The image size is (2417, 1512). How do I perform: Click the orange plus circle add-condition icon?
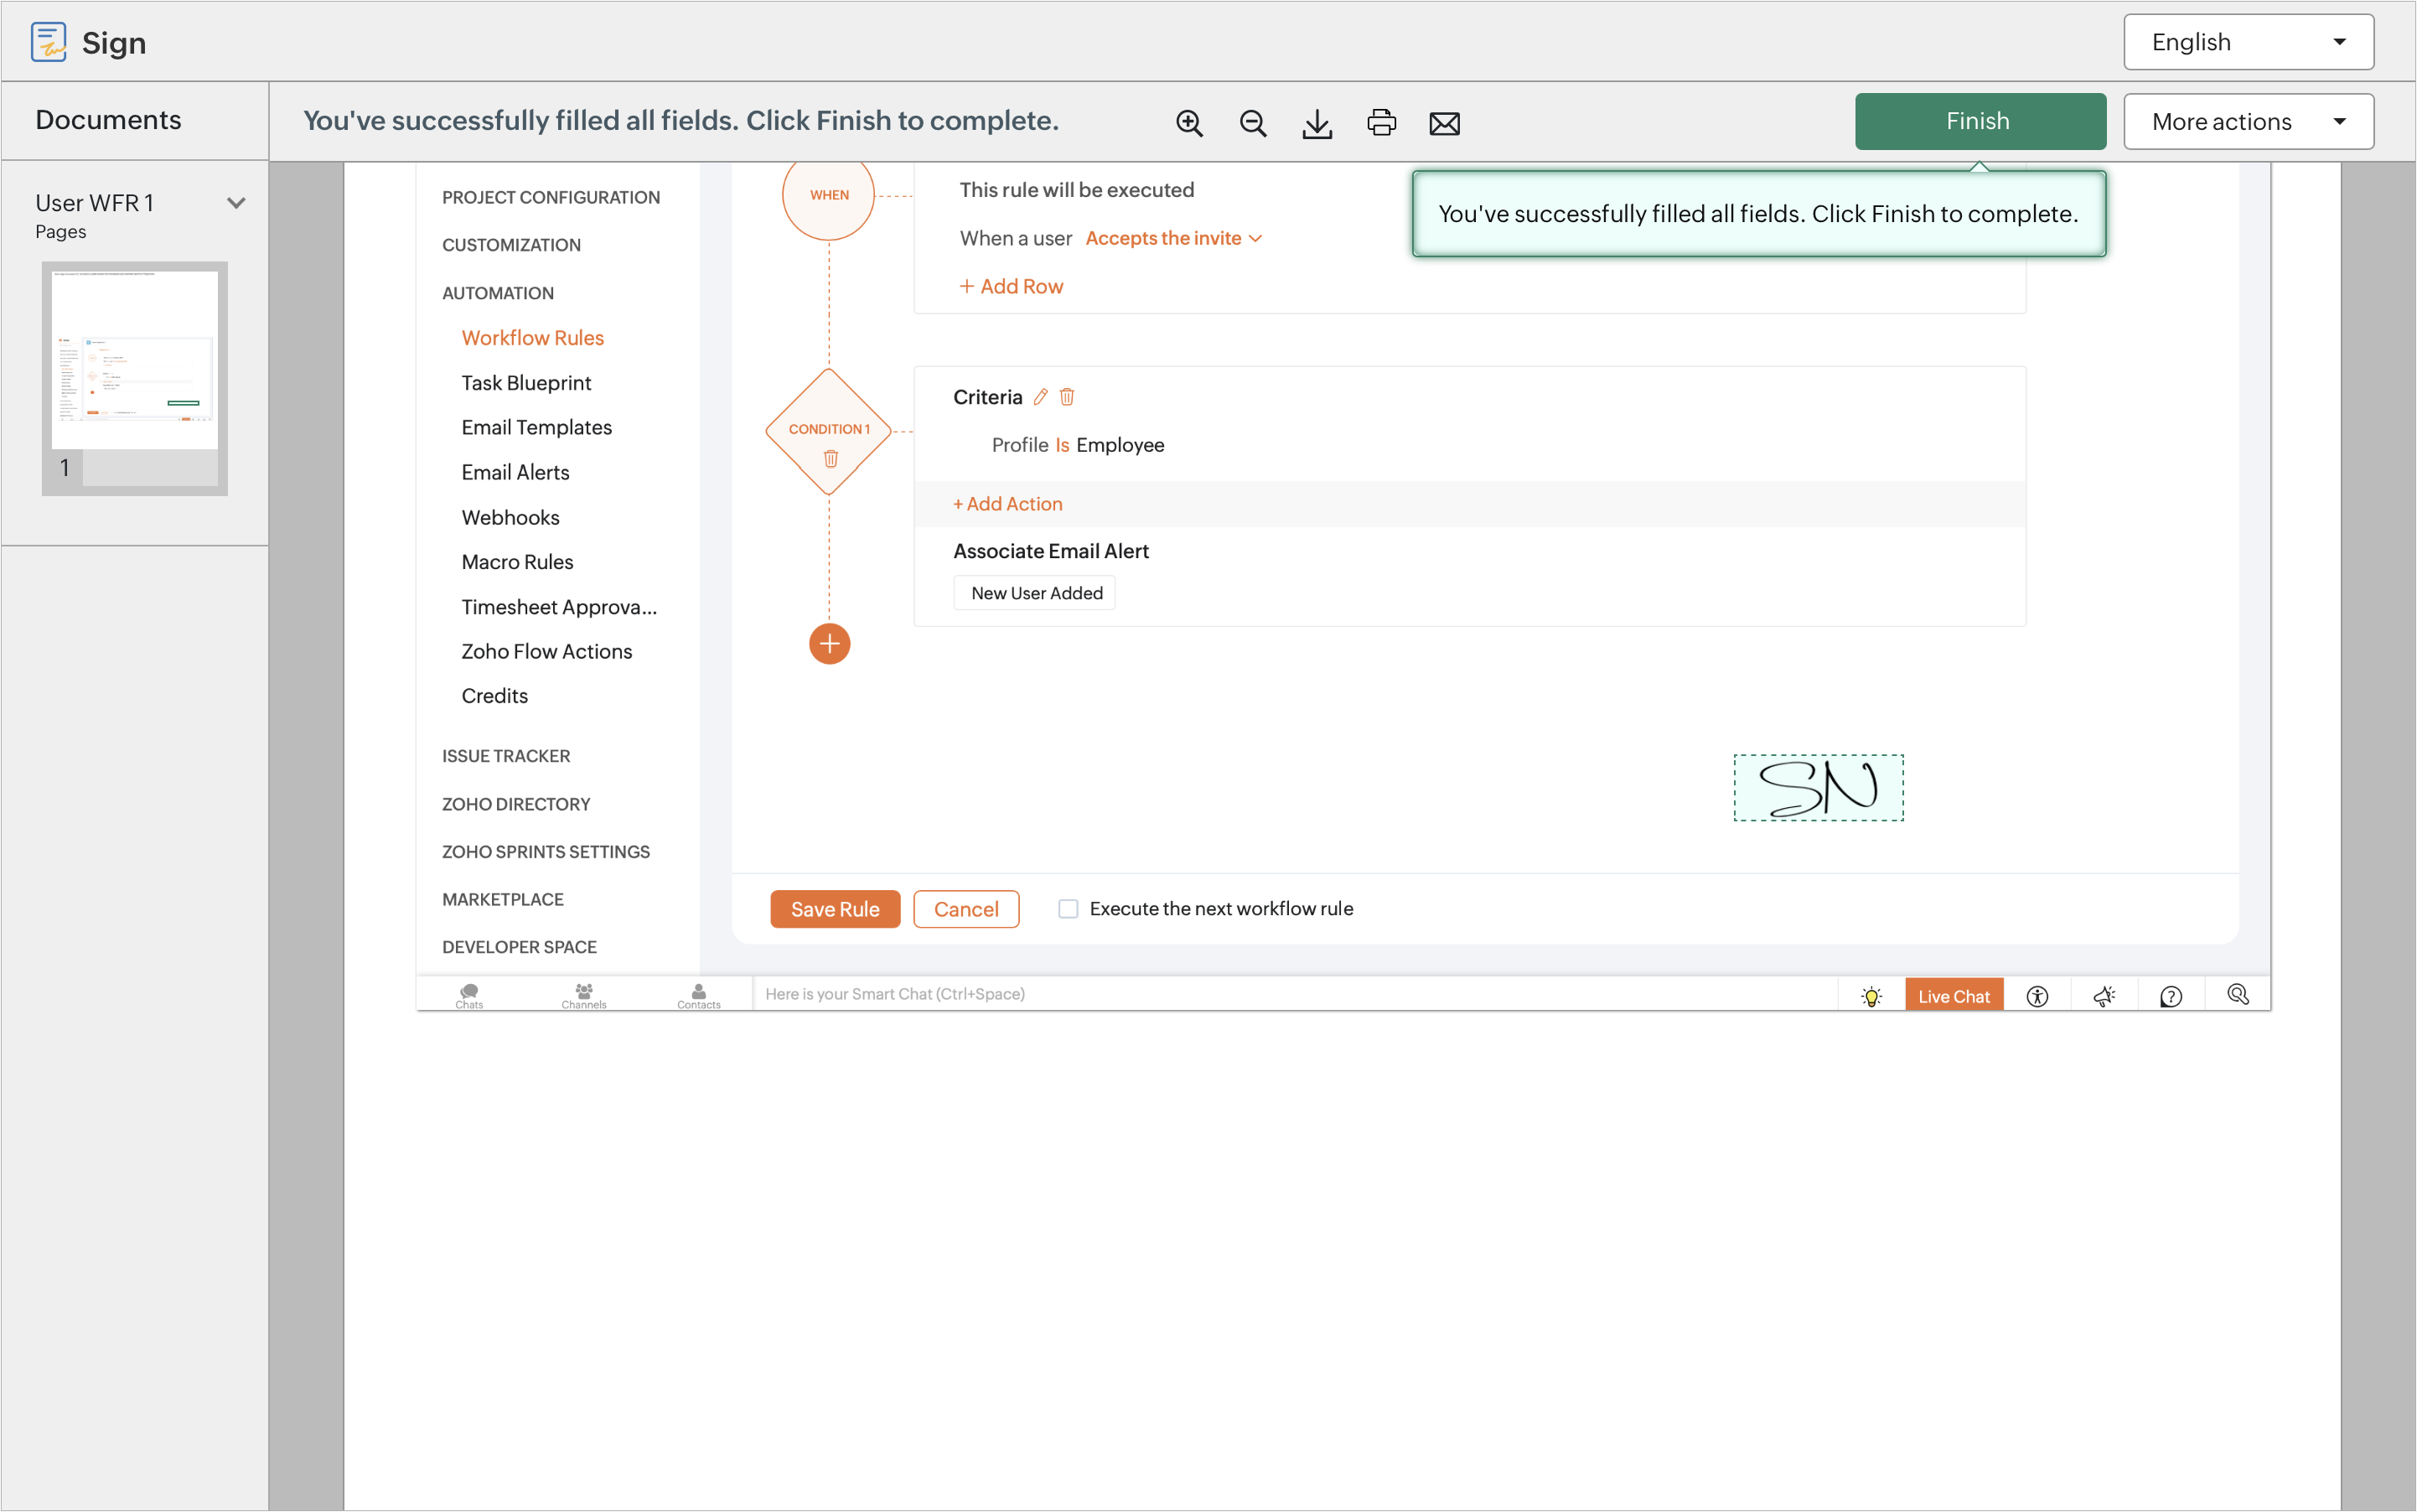[x=829, y=644]
